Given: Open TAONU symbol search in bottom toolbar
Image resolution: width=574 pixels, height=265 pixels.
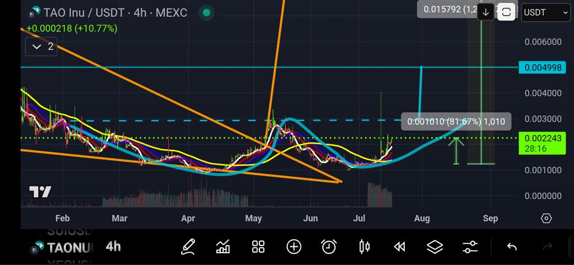Looking at the screenshot, I should click(x=70, y=248).
